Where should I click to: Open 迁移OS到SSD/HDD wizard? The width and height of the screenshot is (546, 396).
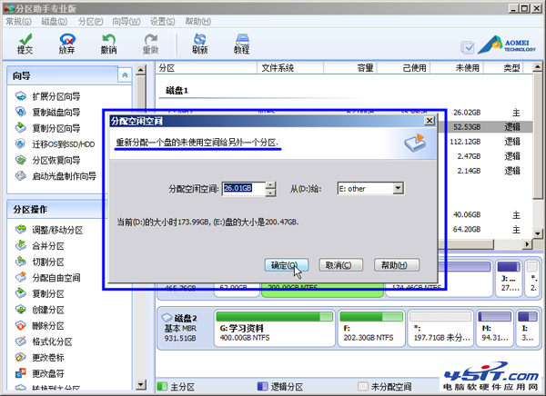point(55,144)
